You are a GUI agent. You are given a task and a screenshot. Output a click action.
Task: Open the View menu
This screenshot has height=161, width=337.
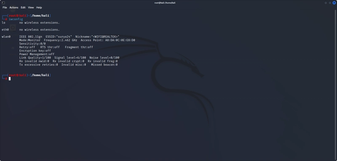point(31,8)
